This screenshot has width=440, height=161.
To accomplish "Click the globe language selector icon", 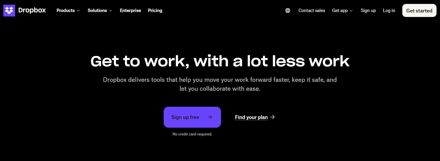I will click(288, 10).
